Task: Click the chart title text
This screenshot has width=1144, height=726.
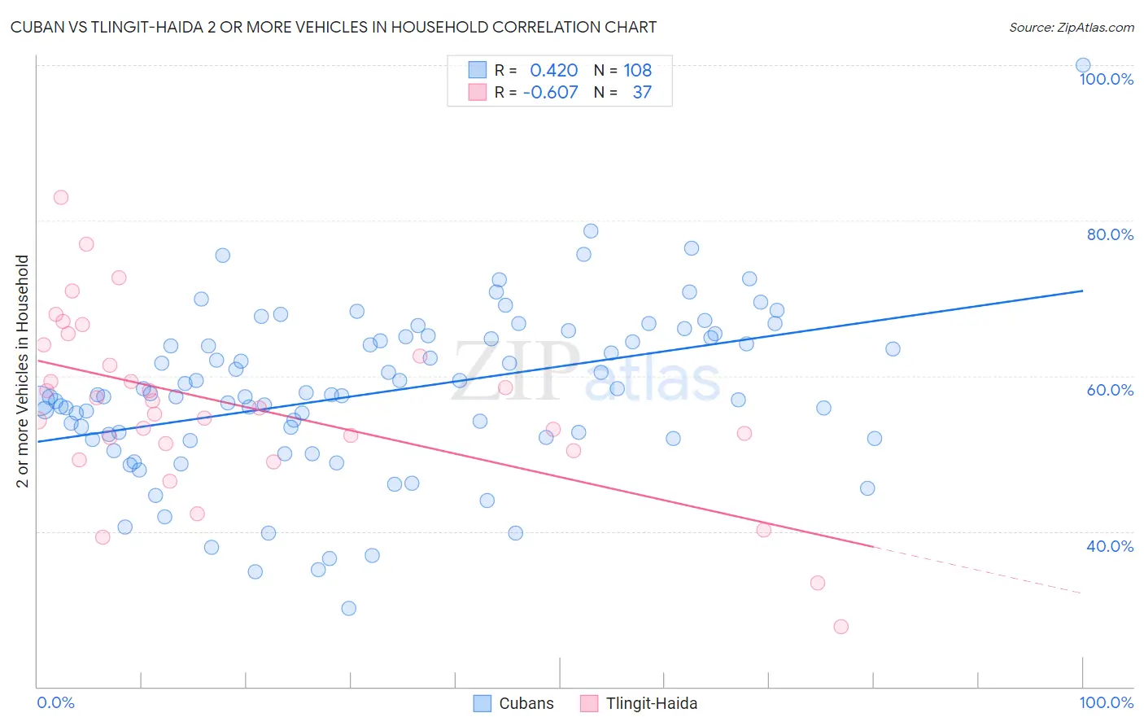Action: pos(334,27)
